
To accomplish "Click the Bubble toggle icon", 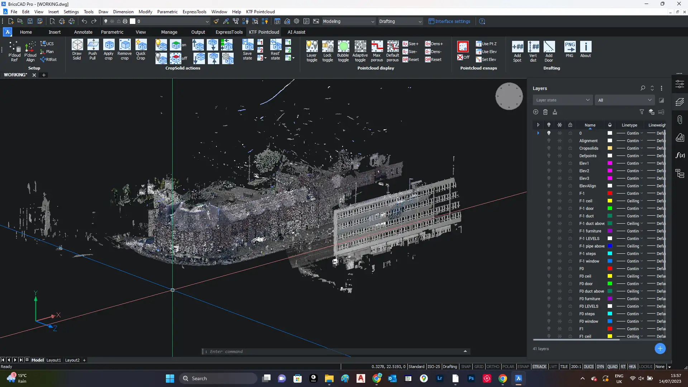I will (x=343, y=47).
